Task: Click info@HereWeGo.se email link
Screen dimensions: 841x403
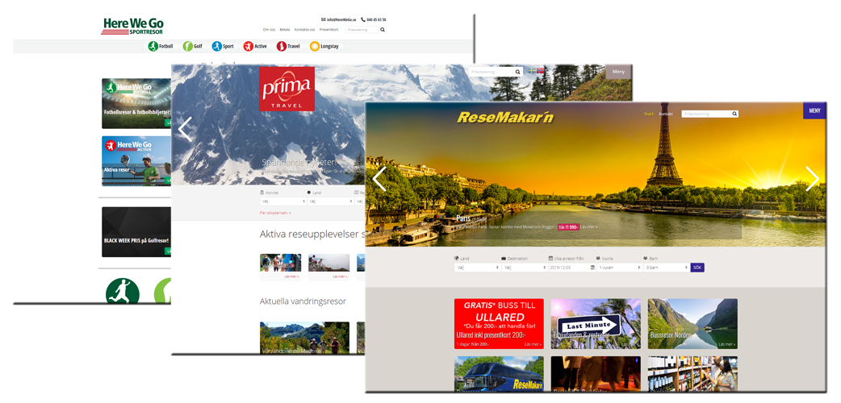Action: pyautogui.click(x=341, y=19)
